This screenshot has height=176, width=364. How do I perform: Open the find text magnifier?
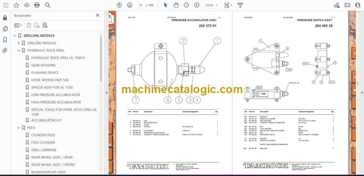pyautogui.click(x=48, y=5)
